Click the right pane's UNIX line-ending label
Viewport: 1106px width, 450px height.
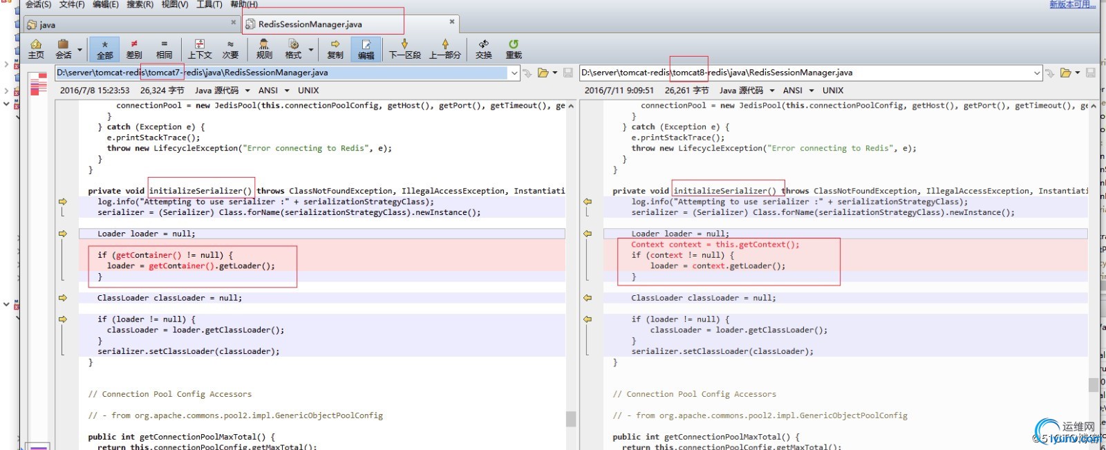833,91
